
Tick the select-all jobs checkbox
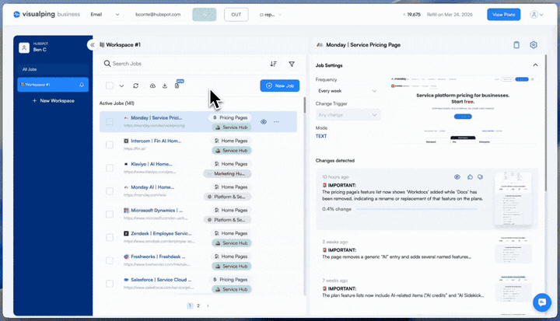click(x=110, y=85)
